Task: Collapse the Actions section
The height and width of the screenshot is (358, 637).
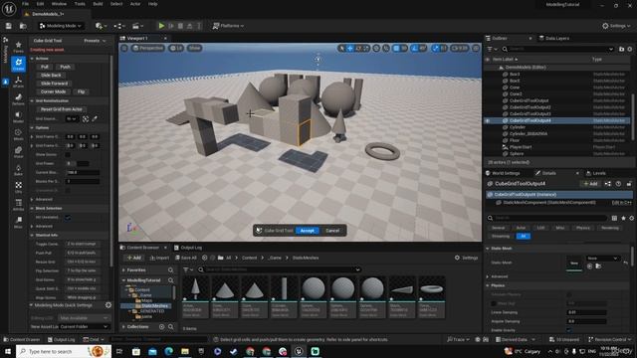Action: tap(32, 59)
